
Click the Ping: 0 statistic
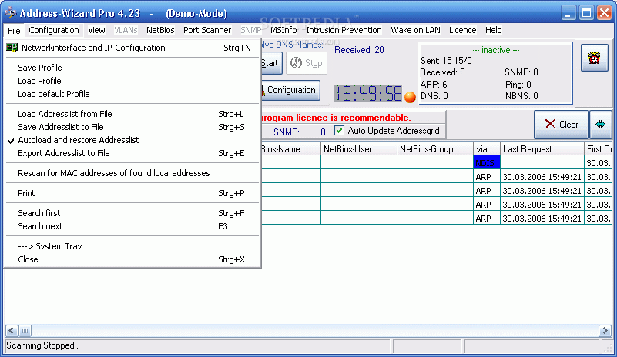(x=518, y=84)
